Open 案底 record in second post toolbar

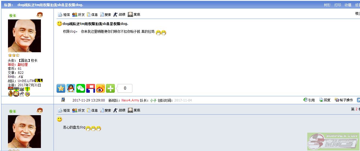tap(134, 110)
